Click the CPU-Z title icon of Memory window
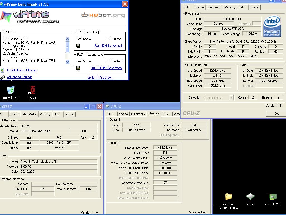The height and width of the screenshot is (215, 286). [107, 106]
